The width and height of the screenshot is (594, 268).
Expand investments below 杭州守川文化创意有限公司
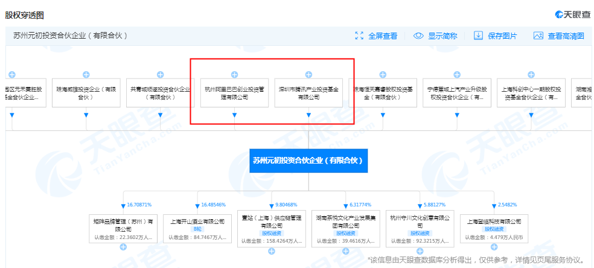click(x=420, y=251)
